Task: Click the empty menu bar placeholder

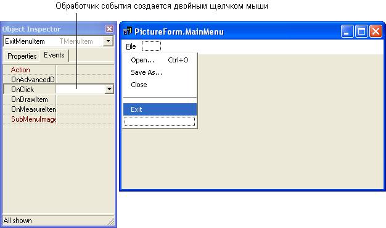Action: tap(151, 46)
